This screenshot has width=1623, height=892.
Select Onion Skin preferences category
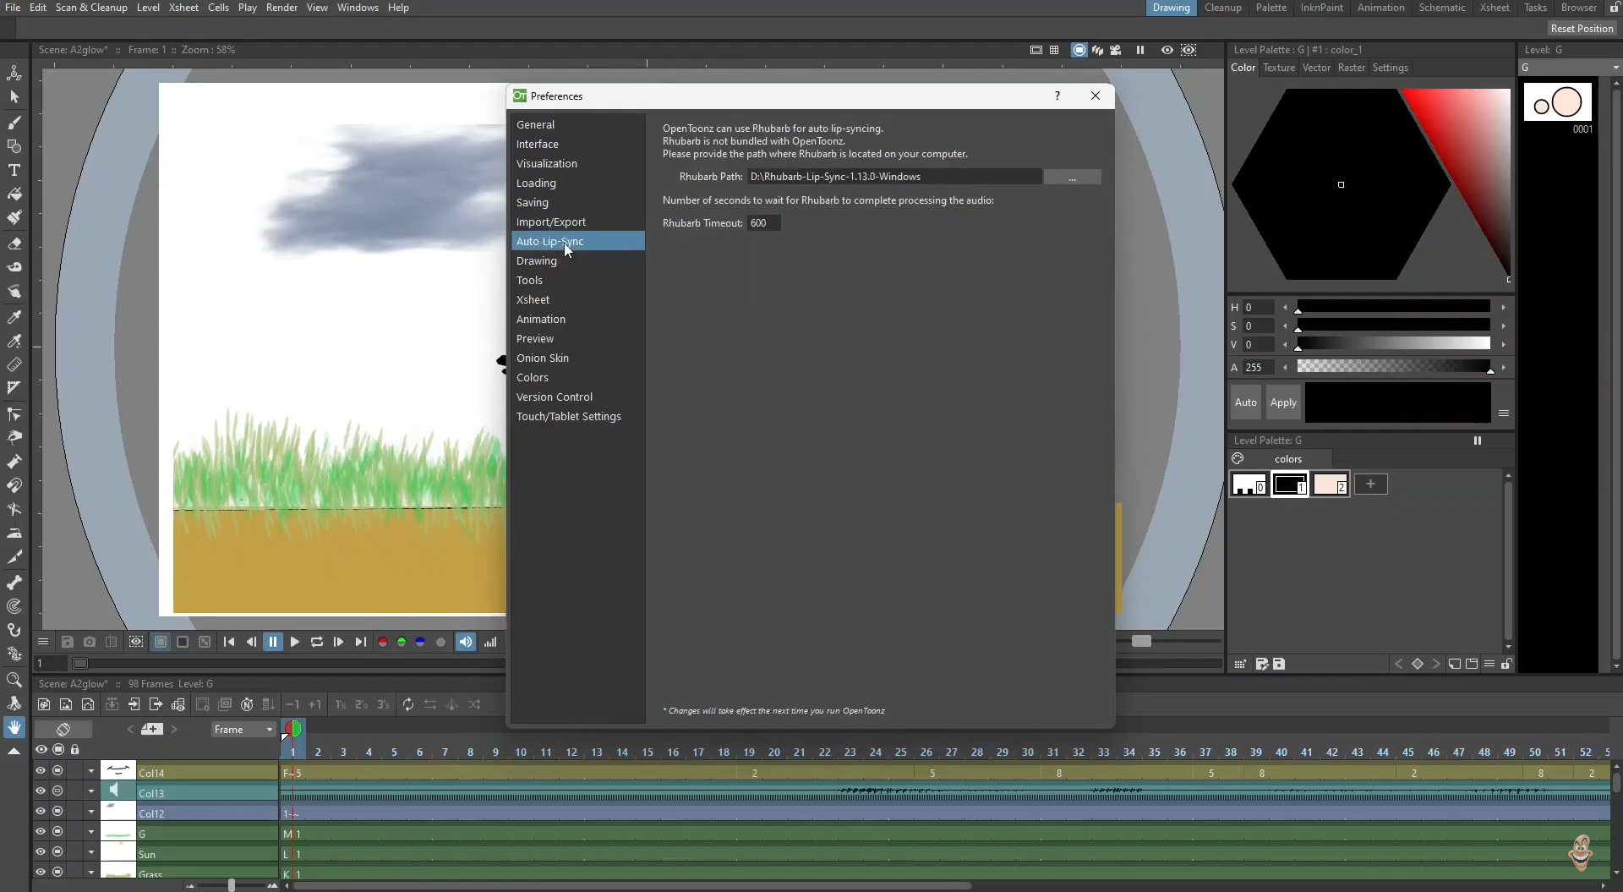pyautogui.click(x=543, y=358)
